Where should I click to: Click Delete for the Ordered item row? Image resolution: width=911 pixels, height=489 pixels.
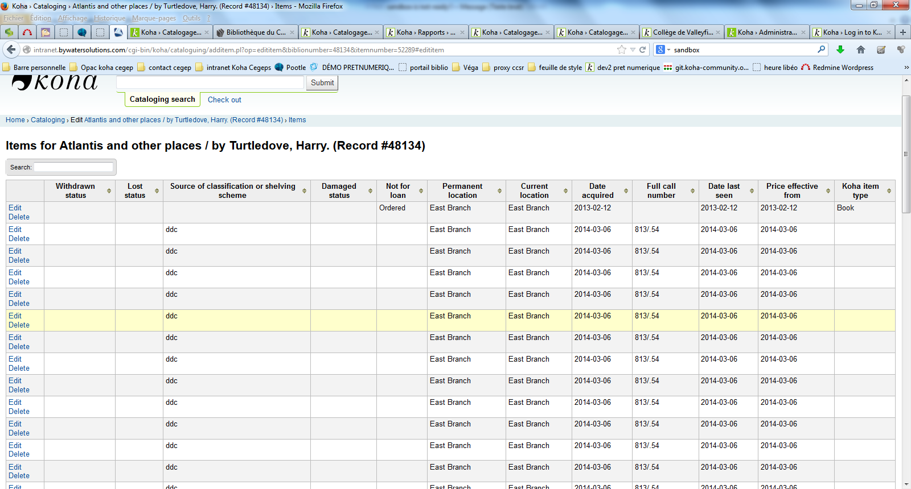pos(19,217)
